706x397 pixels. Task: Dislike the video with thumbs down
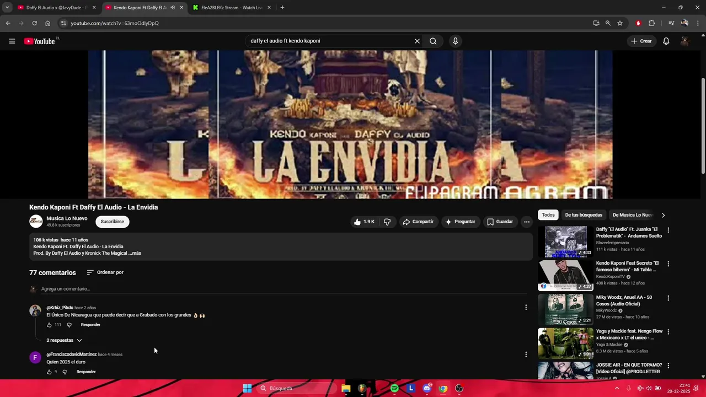[x=387, y=222]
